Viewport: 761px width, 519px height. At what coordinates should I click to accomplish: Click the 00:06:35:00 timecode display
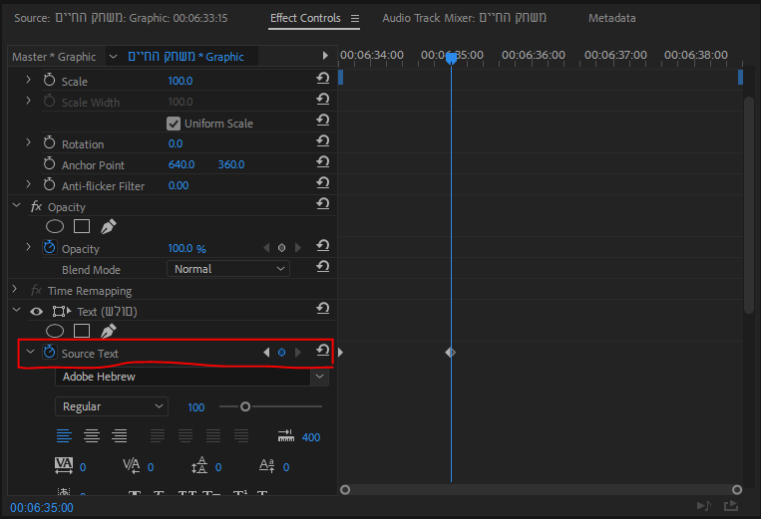point(42,508)
